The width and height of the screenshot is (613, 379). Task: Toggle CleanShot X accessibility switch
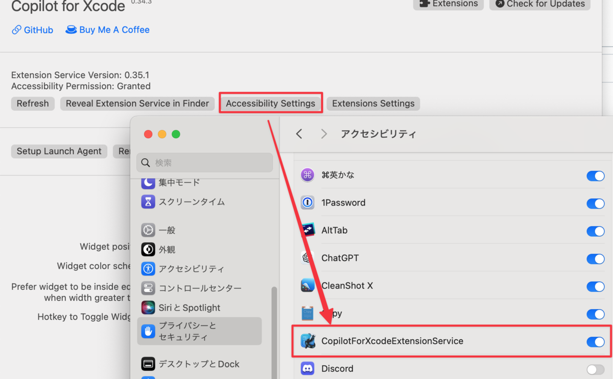click(596, 286)
